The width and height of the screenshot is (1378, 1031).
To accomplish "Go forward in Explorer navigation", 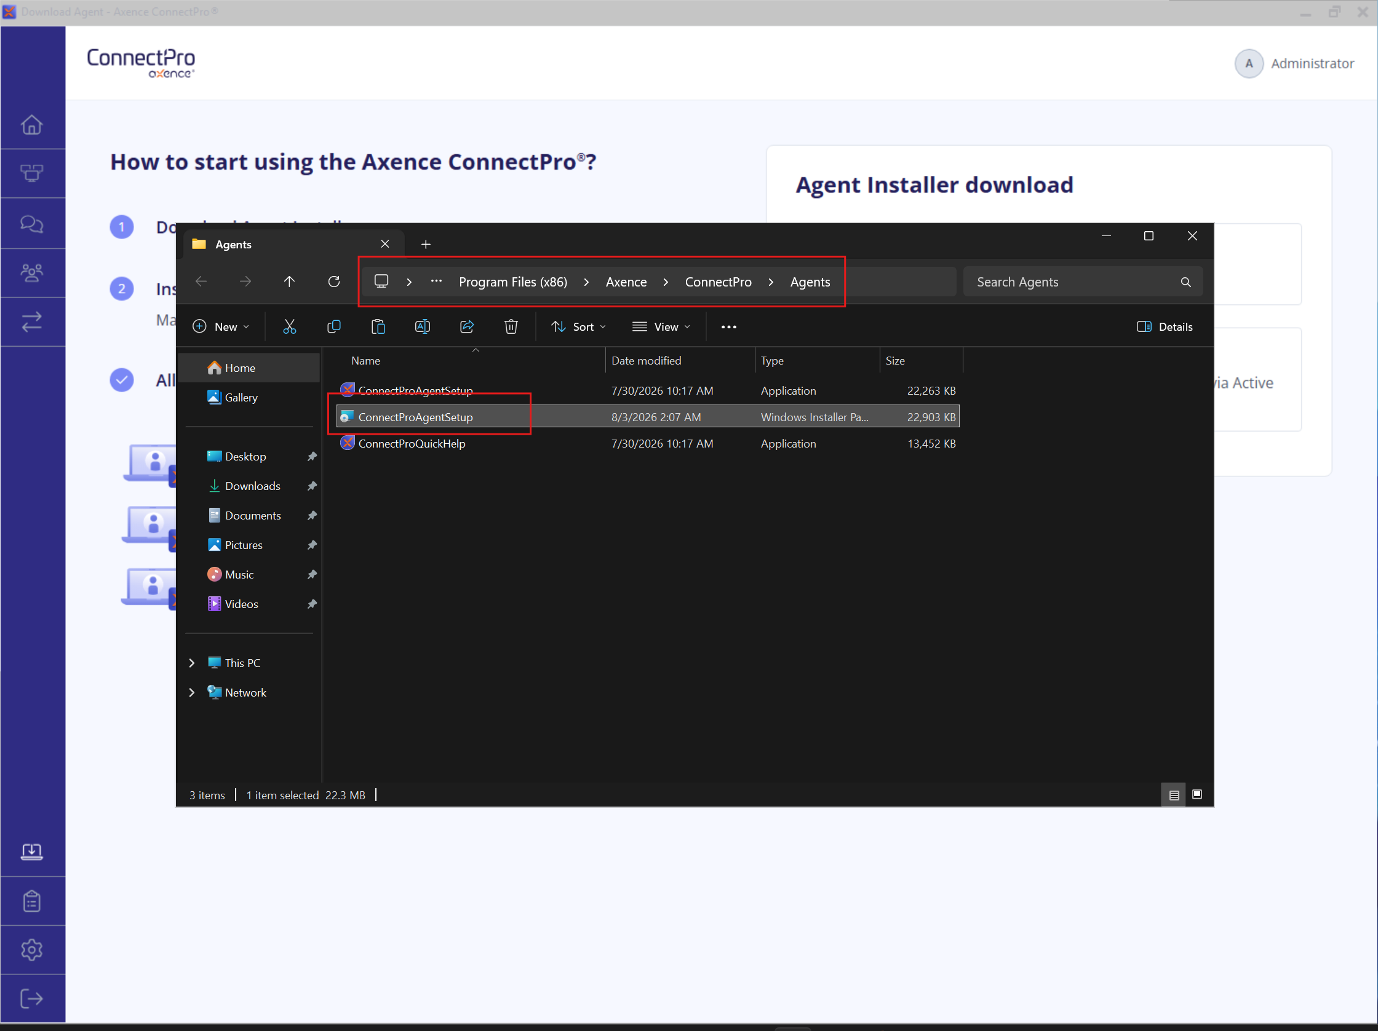I will 245,282.
